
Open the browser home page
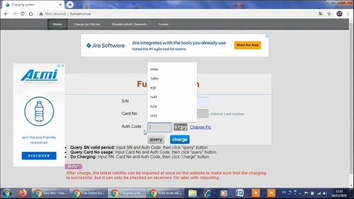(x=31, y=14)
